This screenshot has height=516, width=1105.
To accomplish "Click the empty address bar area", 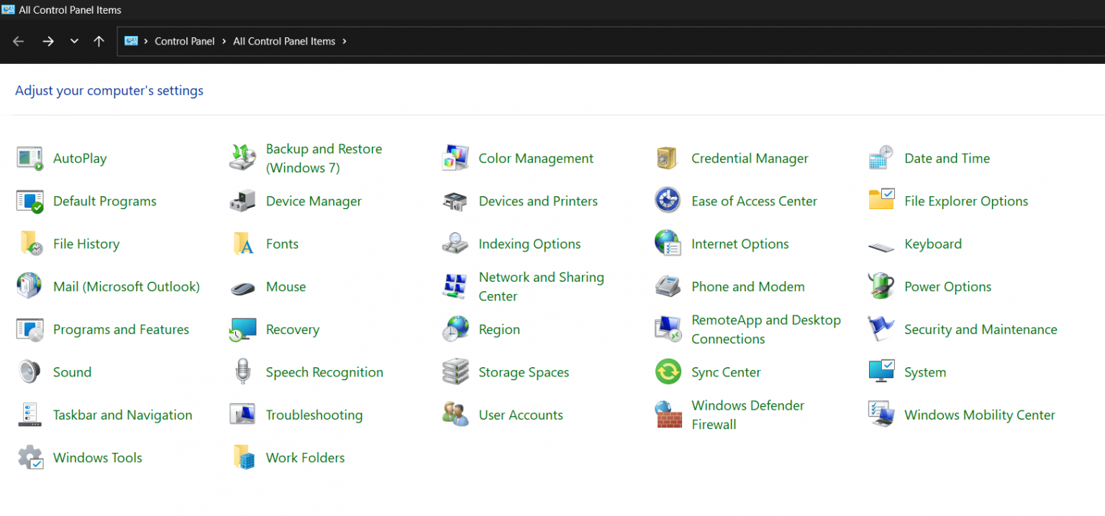I will click(719, 42).
